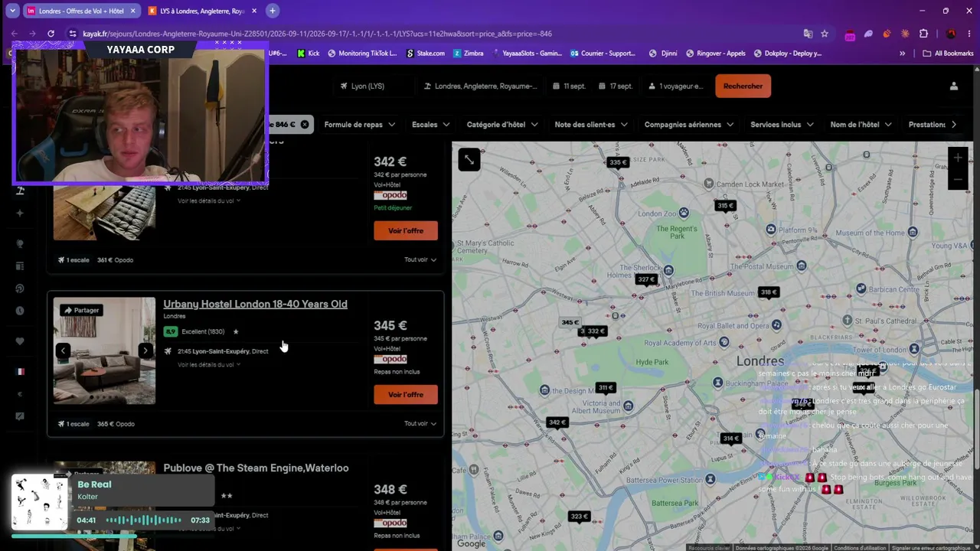The image size is (980, 551).
Task: Reload the Kayak page
Action: pos(51,34)
